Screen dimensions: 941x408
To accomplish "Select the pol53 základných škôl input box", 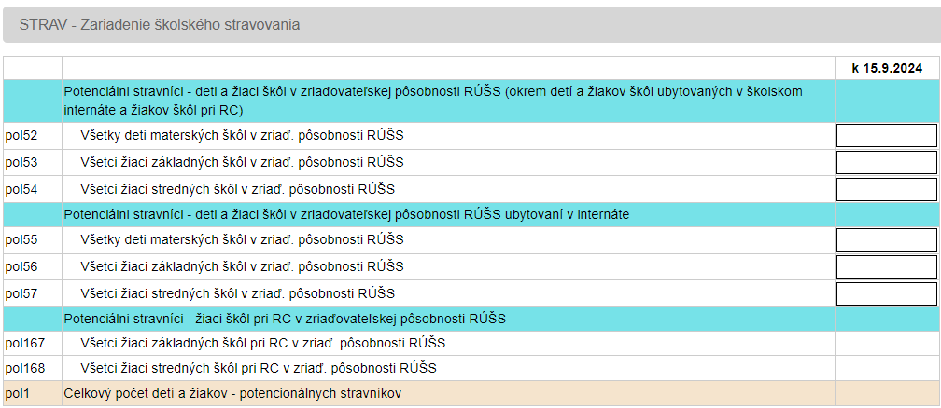I will coord(887,162).
